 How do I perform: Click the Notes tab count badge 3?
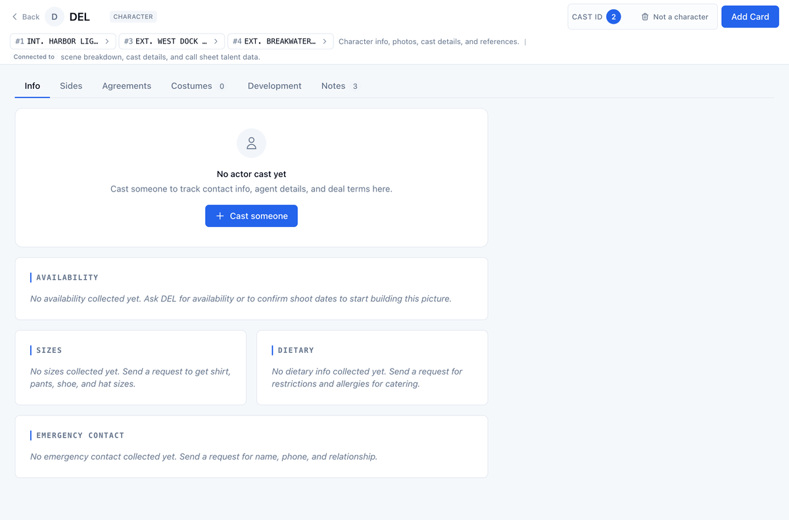pos(355,86)
